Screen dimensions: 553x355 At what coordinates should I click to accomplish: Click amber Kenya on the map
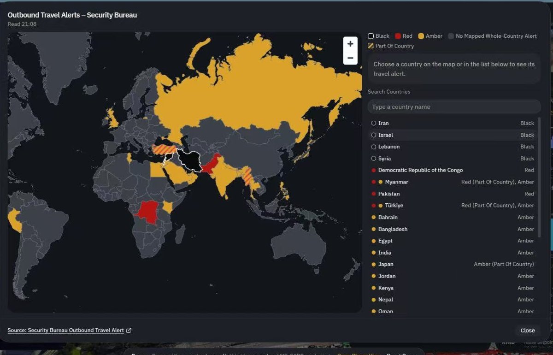[168, 207]
